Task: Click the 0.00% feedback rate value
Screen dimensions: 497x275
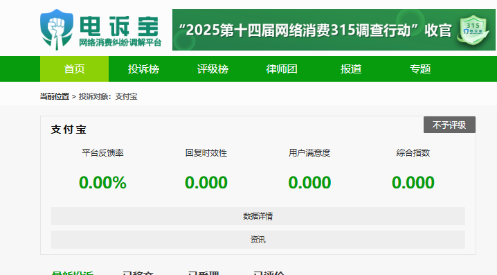Action: coord(102,183)
